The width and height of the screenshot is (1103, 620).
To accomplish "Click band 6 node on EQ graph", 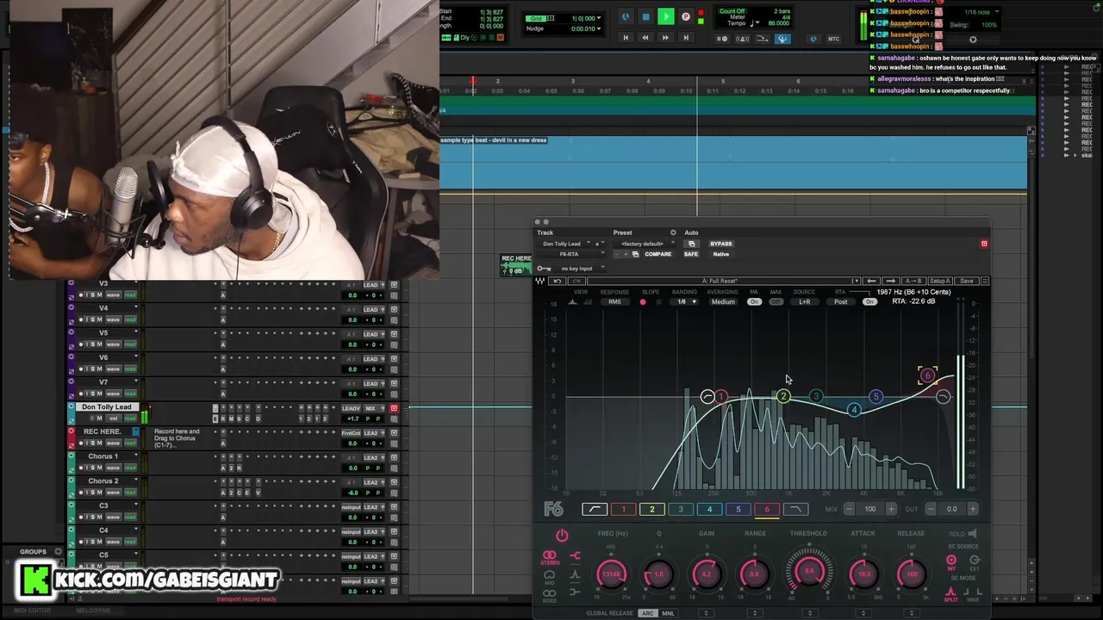I will point(927,375).
